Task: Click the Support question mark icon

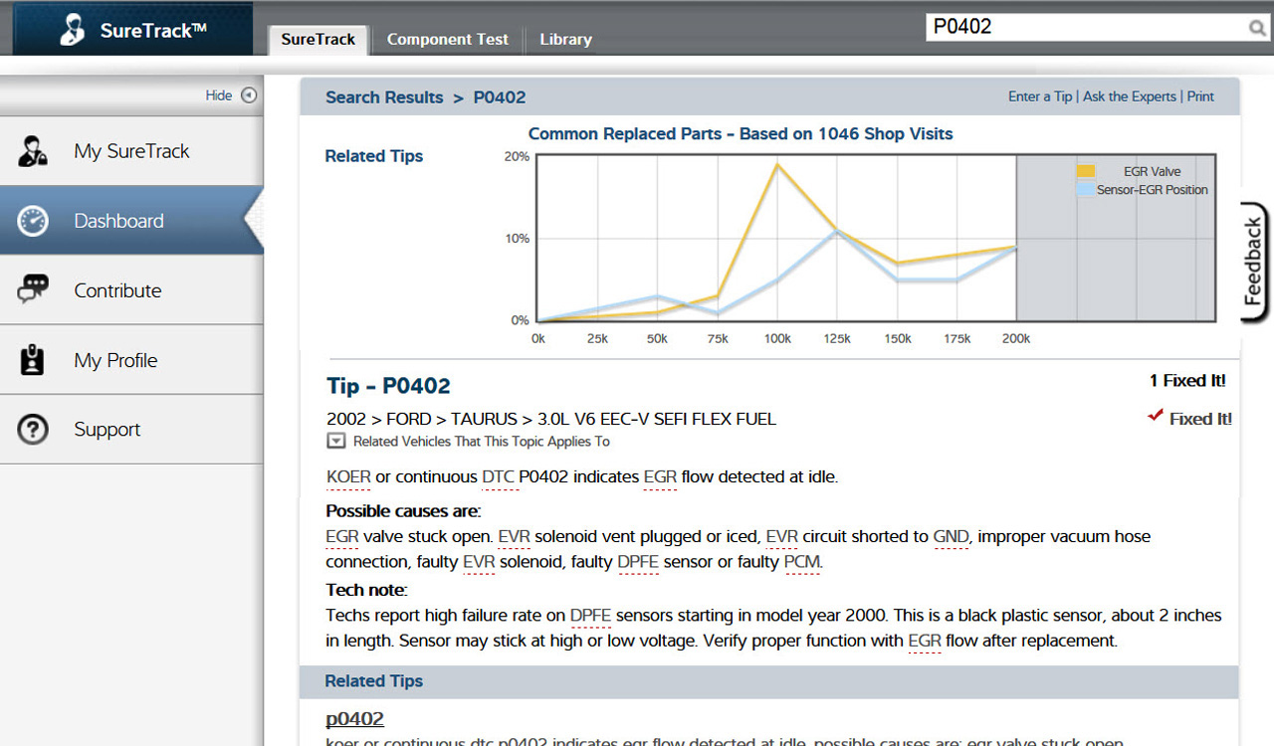Action: [x=33, y=430]
